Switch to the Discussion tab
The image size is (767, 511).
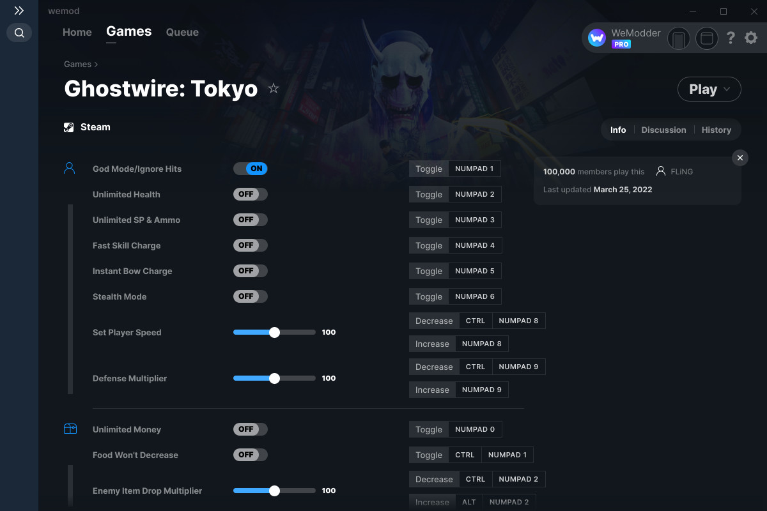(x=663, y=130)
